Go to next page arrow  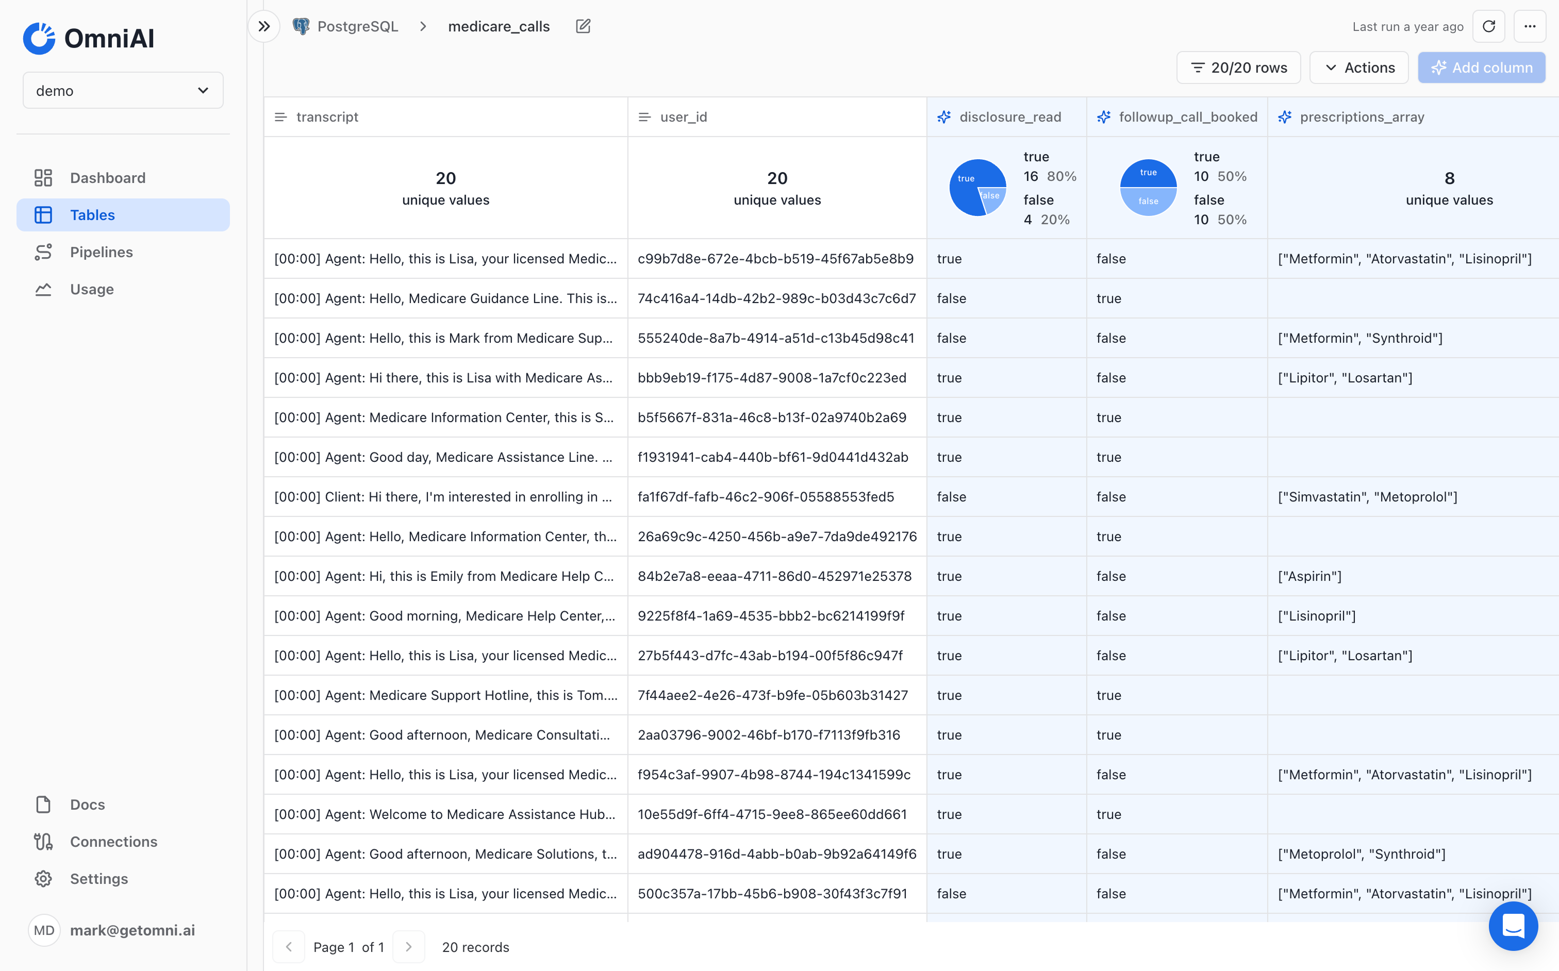(408, 947)
